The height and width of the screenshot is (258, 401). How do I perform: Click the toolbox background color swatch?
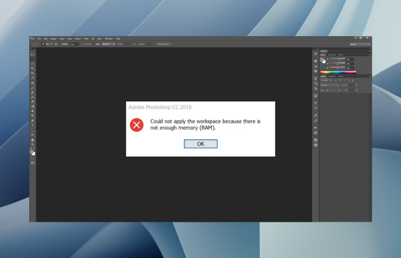tap(34, 154)
